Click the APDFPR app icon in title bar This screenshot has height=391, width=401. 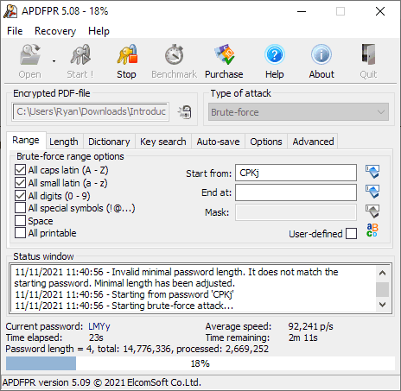10,11
